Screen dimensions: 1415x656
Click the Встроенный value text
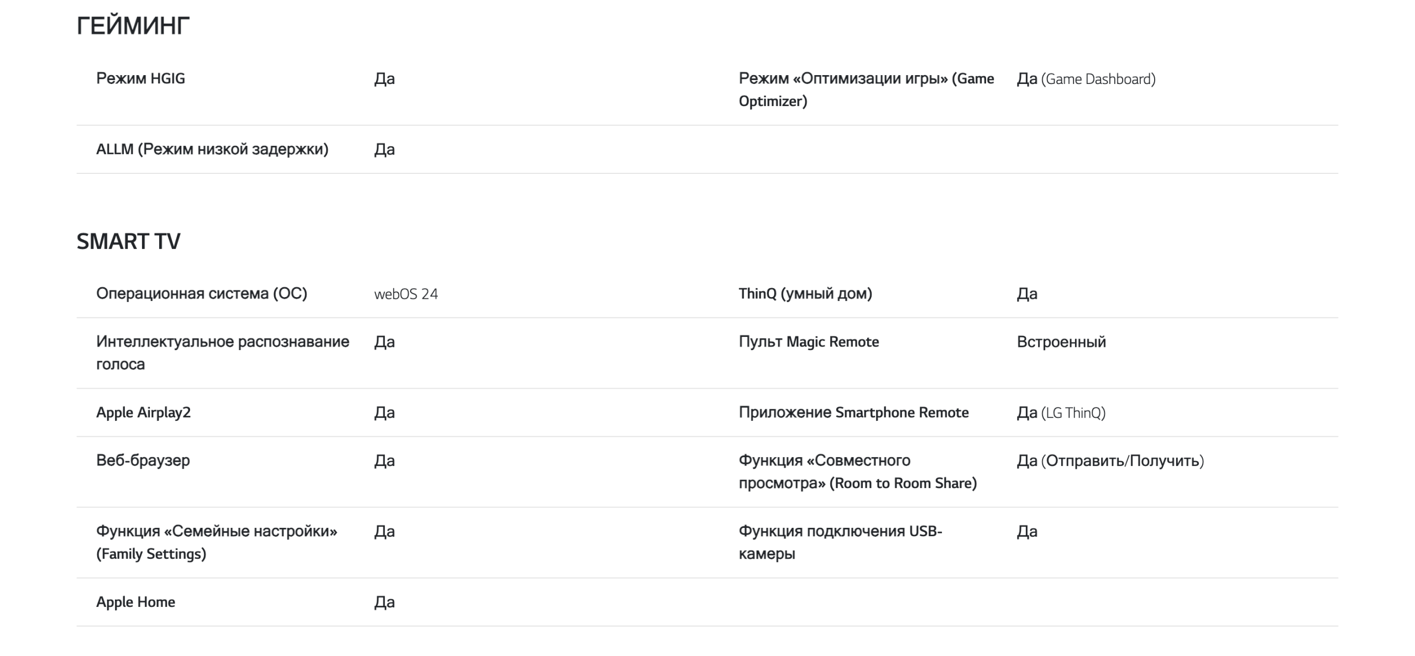tap(1061, 342)
